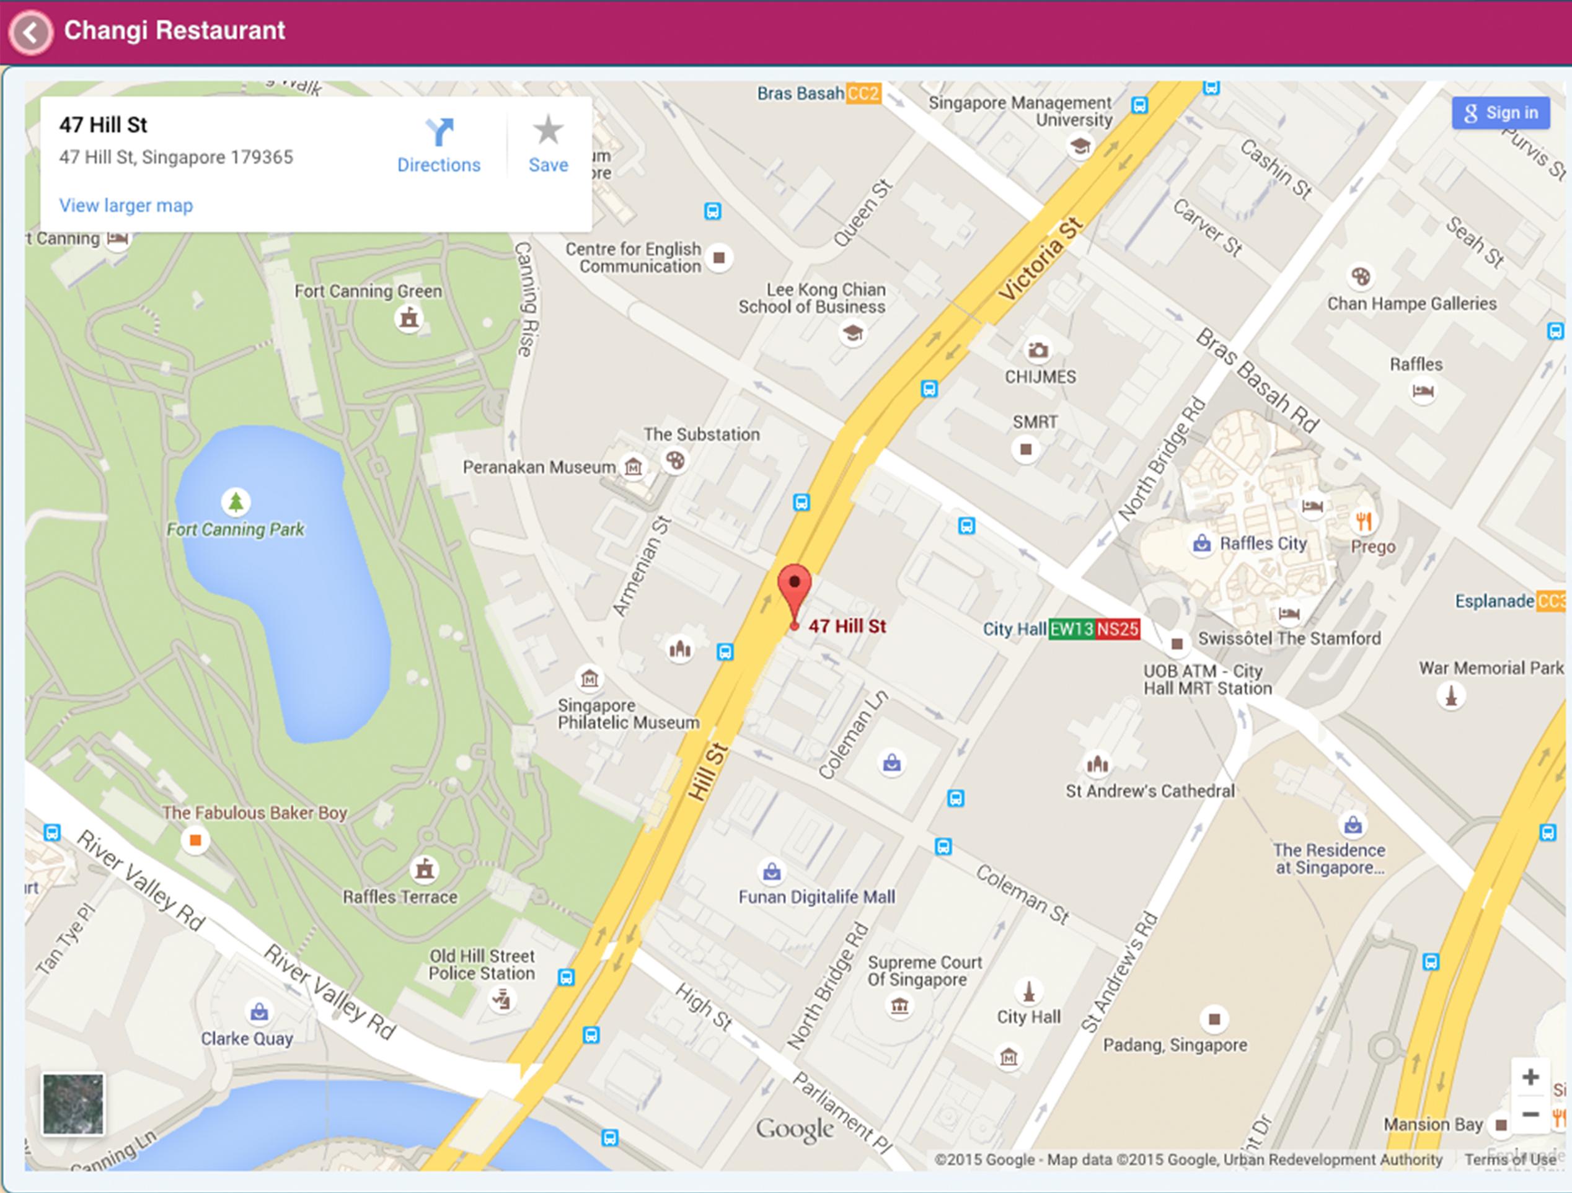Click the Raffles City shopping icon

tap(1202, 544)
